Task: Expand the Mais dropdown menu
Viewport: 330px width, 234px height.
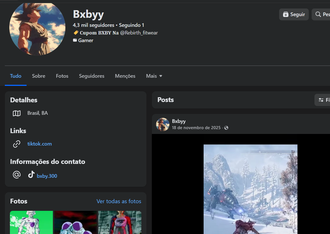Action: [154, 76]
